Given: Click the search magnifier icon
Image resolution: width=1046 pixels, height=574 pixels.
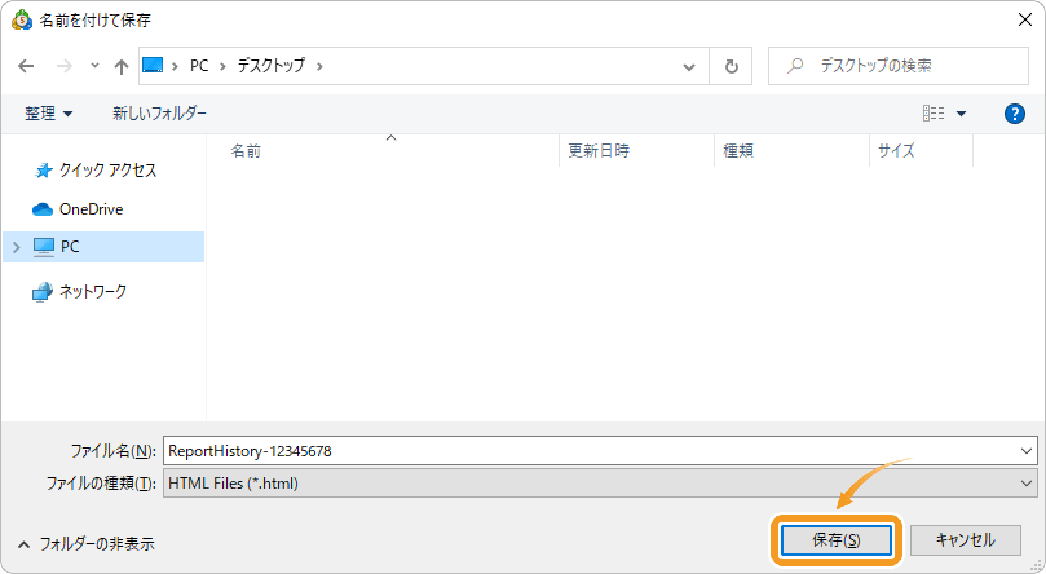Looking at the screenshot, I should tap(796, 65).
